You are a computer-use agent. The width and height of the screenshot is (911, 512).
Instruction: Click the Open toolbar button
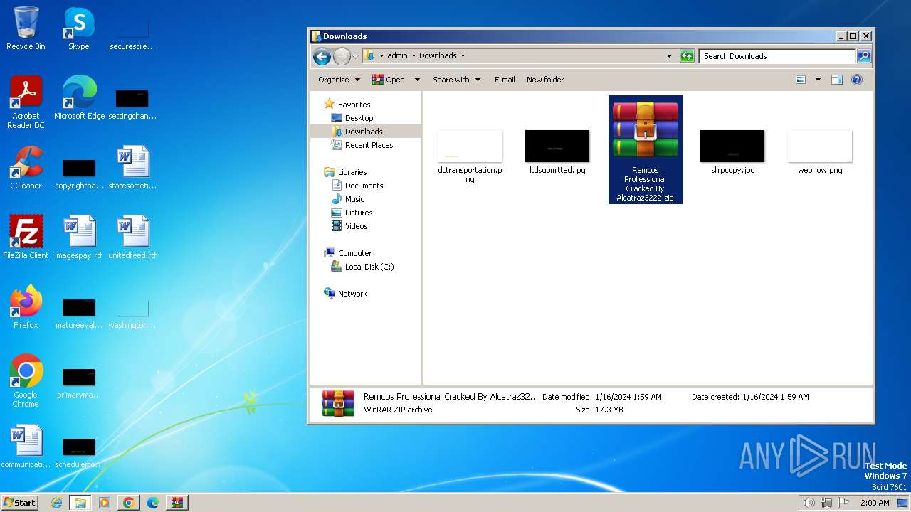click(x=389, y=80)
